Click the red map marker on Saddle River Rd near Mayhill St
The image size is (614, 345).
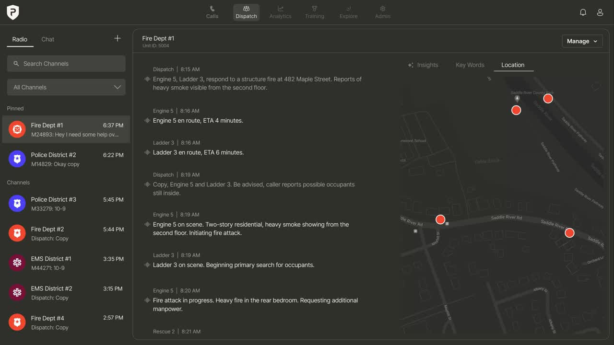tap(440, 219)
